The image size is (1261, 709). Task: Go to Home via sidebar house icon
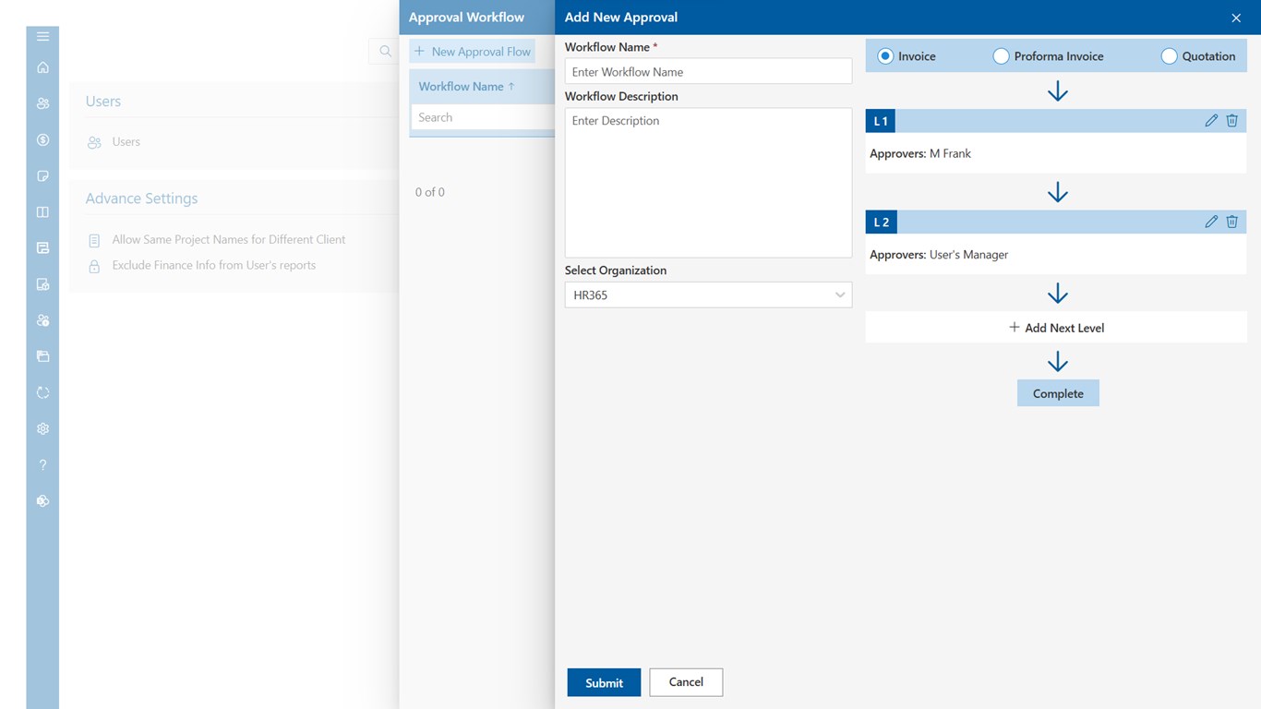(x=42, y=67)
